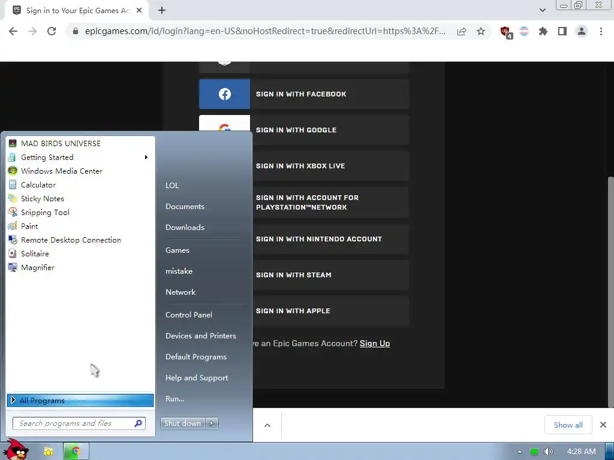Click the volume speaker tray icon
Image resolution: width=614 pixels, height=460 pixels.
[x=549, y=452]
